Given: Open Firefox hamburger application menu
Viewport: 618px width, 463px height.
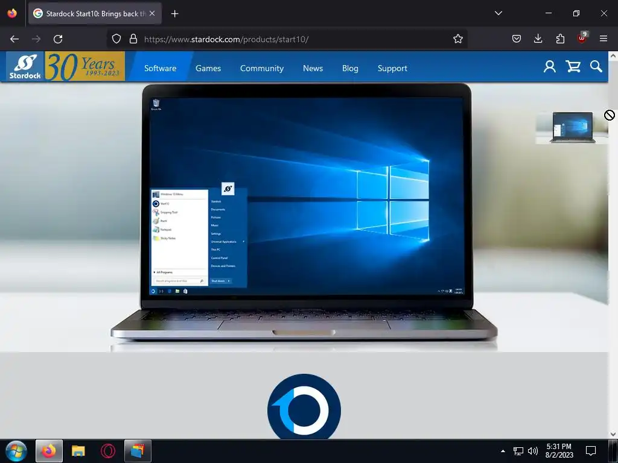Looking at the screenshot, I should 604,39.
